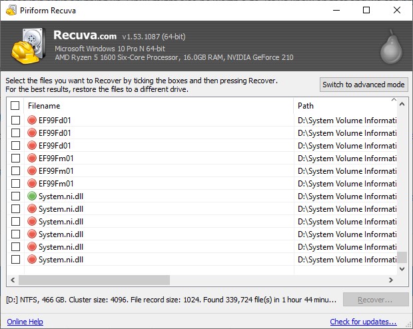413x329 pixels.
Task: Tick the checkbox for the third EF99Fm01 file
Action: [x=15, y=183]
